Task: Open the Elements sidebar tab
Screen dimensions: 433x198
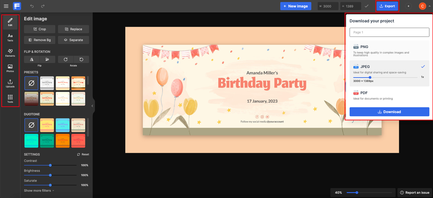Action: tap(10, 53)
